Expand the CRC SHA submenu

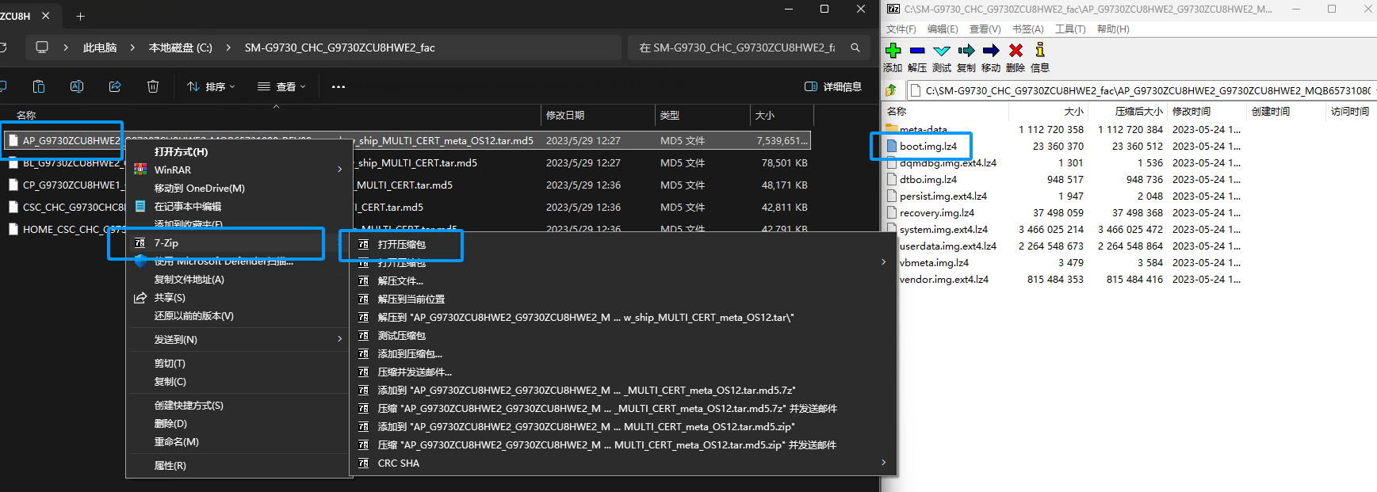pos(884,463)
